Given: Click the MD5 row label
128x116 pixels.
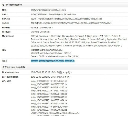Looking at the screenshot, I should pyautogui.click(x=4, y=10).
